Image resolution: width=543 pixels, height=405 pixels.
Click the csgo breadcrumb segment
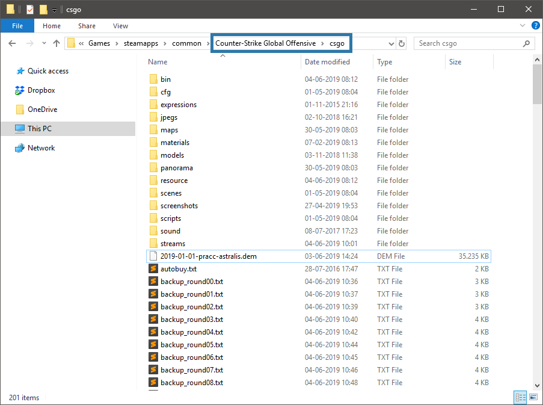pyautogui.click(x=337, y=43)
